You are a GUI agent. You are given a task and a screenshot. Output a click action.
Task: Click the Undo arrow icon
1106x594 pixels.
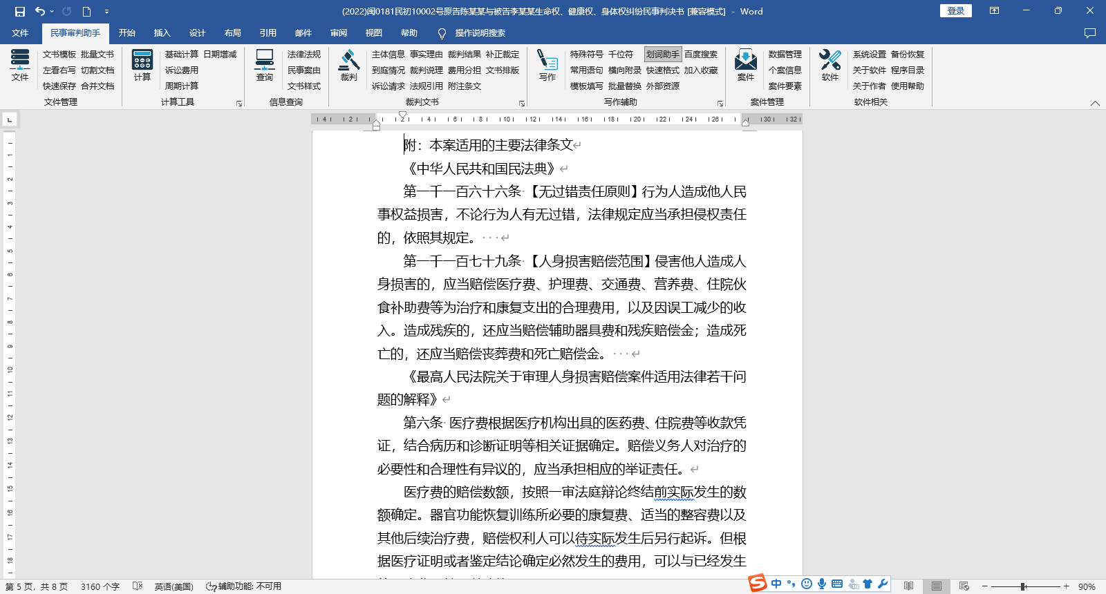(40, 11)
